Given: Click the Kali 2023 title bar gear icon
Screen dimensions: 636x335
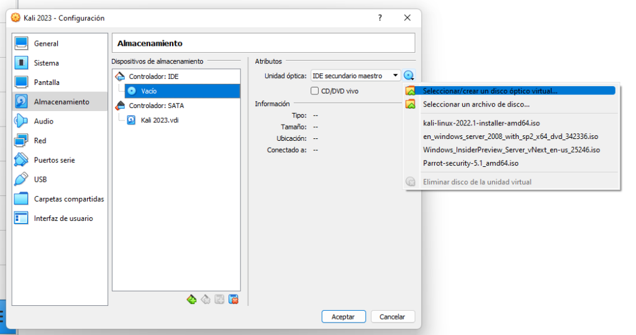Looking at the screenshot, I should click(x=16, y=18).
